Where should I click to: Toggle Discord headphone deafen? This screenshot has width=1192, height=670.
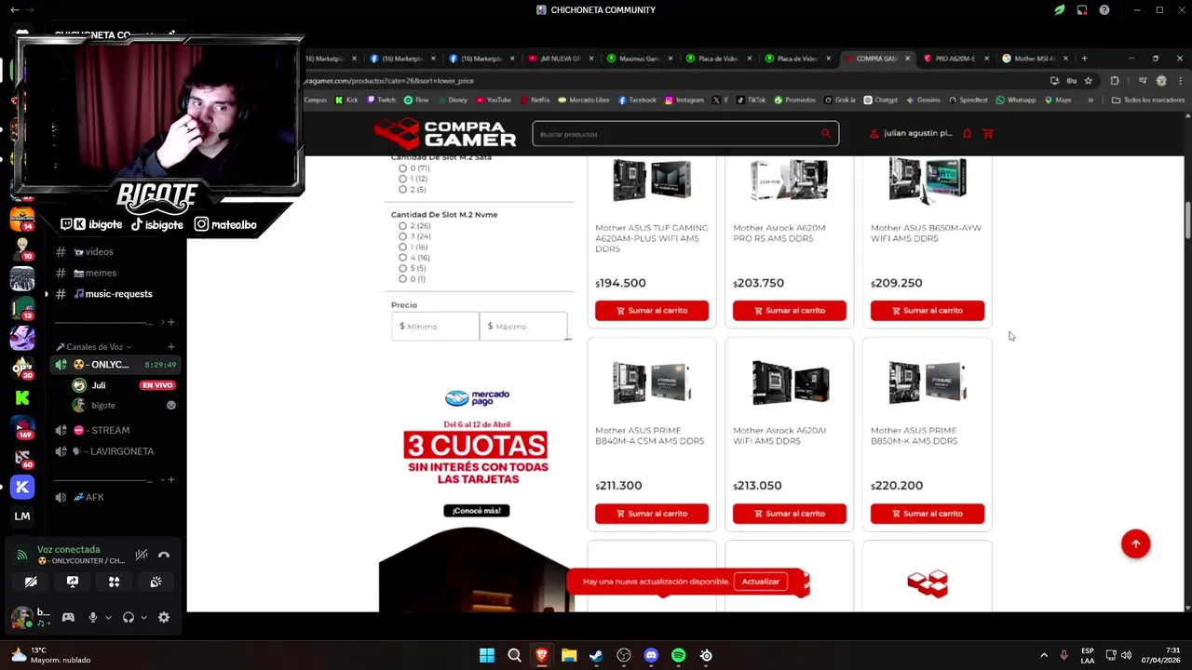click(129, 617)
